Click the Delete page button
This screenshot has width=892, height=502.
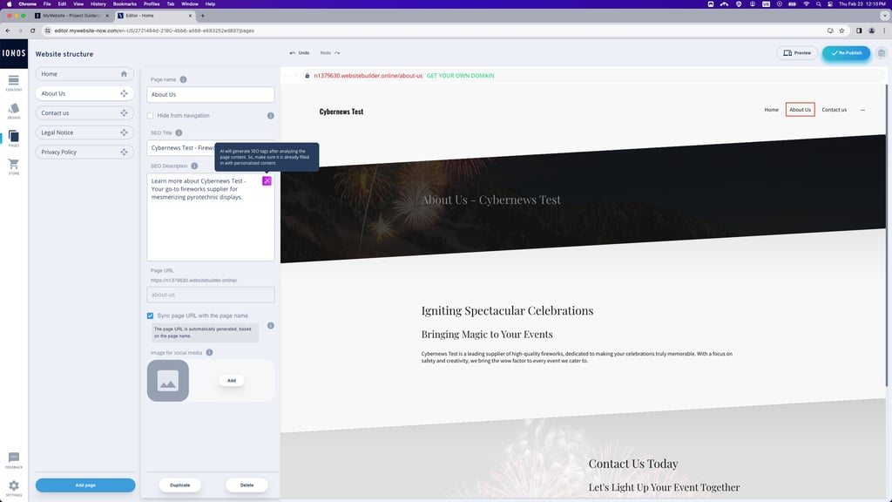tap(247, 485)
